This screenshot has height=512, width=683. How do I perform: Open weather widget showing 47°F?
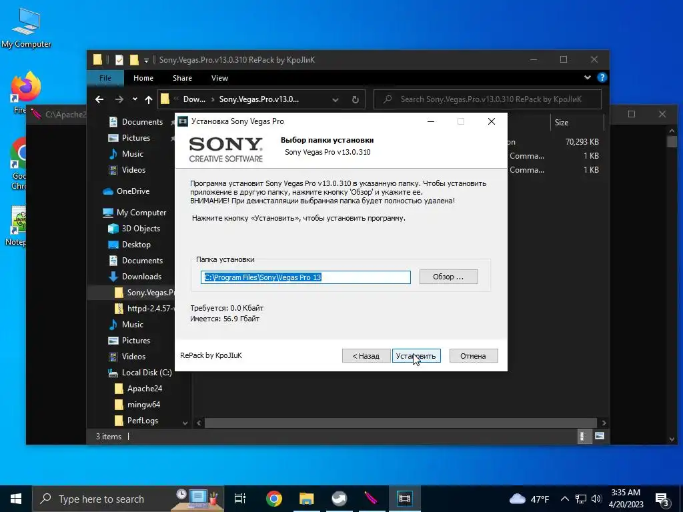coord(530,499)
